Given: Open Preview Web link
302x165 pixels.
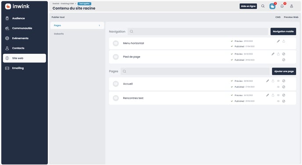Looking at the screenshot, I should (291, 17).
